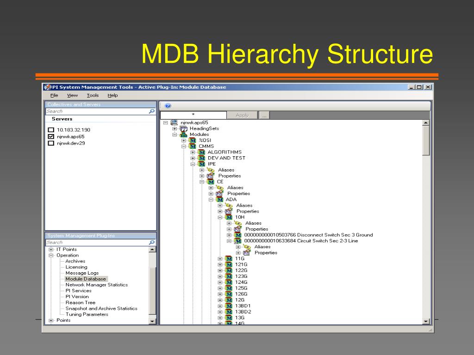Open the Archives plug-in
This screenshot has width=474, height=355.
tap(75, 261)
